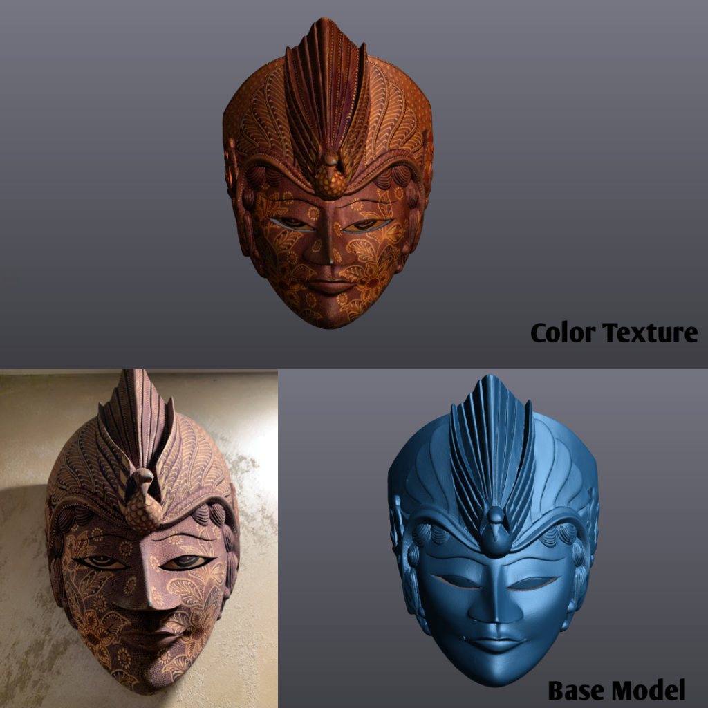The height and width of the screenshot is (708, 708).
Task: Click the bird ornament on the textured mask
Action: pyautogui.click(x=330, y=173)
